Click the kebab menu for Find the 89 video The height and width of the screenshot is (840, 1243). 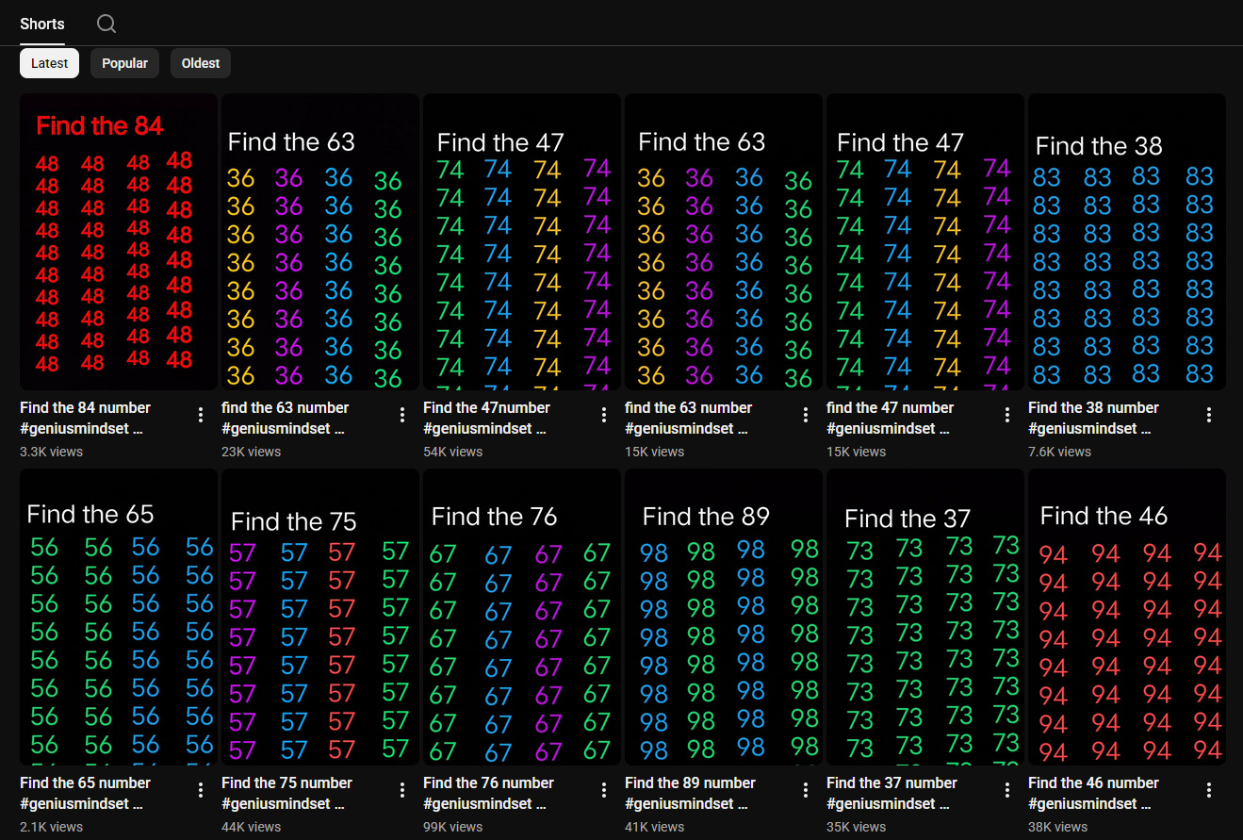(806, 790)
